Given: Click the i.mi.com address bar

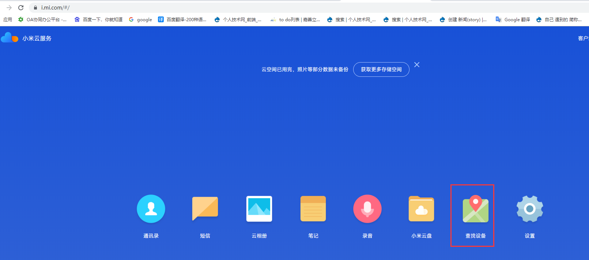Looking at the screenshot, I should [x=309, y=7].
